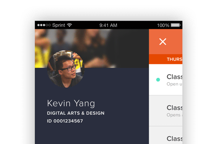This screenshot has height=144, width=217.
Task: Select the ID 0001234567 text
Action: point(65,121)
